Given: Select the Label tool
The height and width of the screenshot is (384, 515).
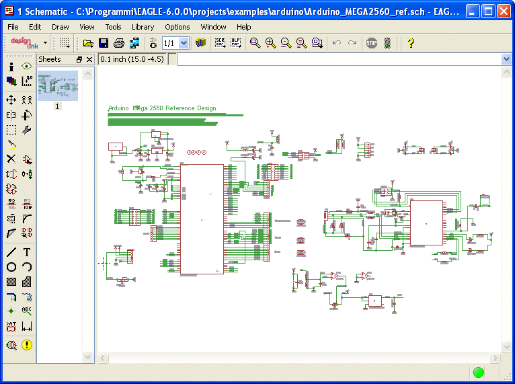Looking at the screenshot, I should click(x=27, y=311).
